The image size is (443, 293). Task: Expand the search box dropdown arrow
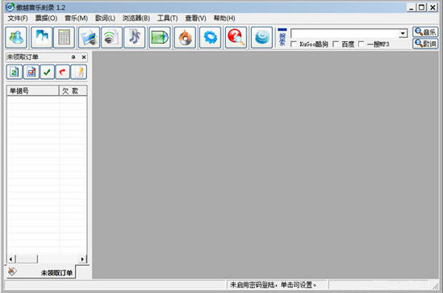(403, 34)
